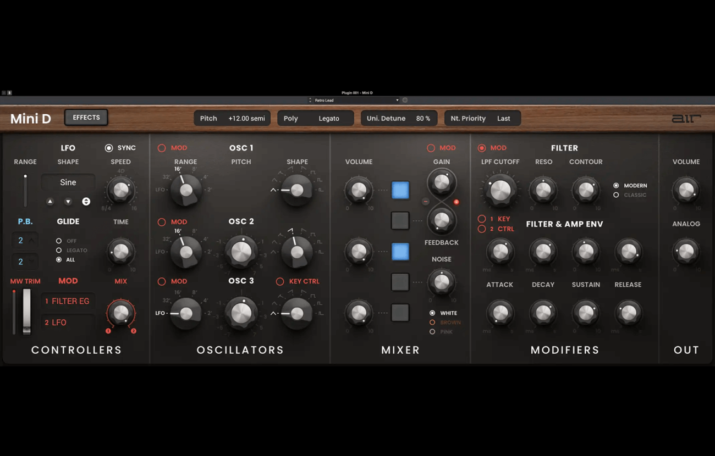Click the LFO shape up arrow
The width and height of the screenshot is (715, 456).
point(50,202)
